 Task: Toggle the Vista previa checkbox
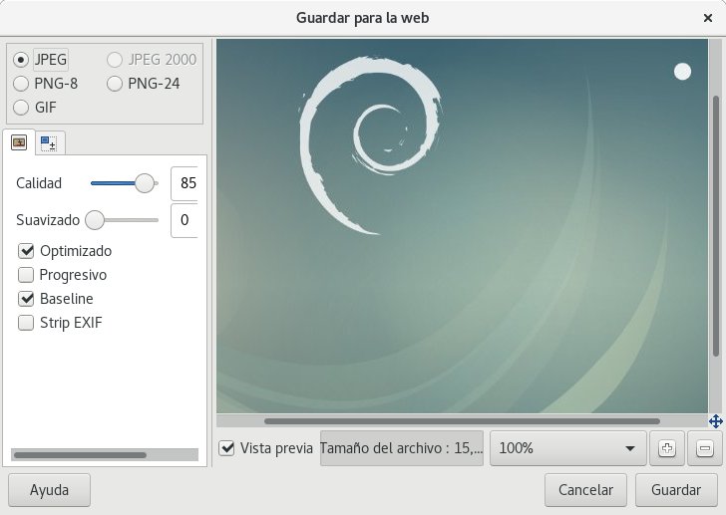pos(227,448)
